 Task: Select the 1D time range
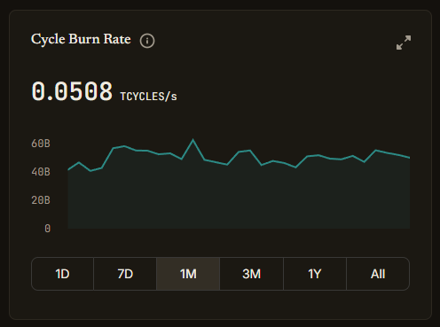(x=62, y=274)
